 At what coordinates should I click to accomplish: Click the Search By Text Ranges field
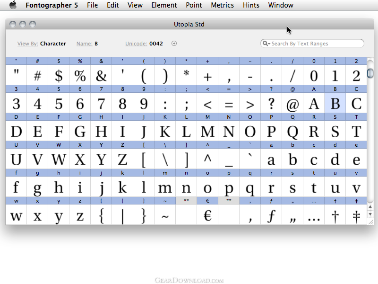point(312,44)
